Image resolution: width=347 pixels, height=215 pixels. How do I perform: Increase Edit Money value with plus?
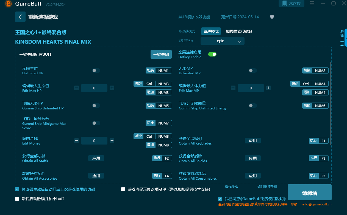click(x=112, y=141)
